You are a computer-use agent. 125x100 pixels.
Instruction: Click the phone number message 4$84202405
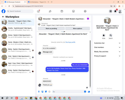tap(47, 81)
